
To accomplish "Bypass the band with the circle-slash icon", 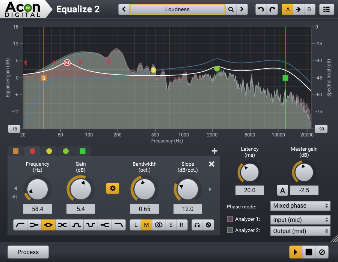I will tap(208, 225).
